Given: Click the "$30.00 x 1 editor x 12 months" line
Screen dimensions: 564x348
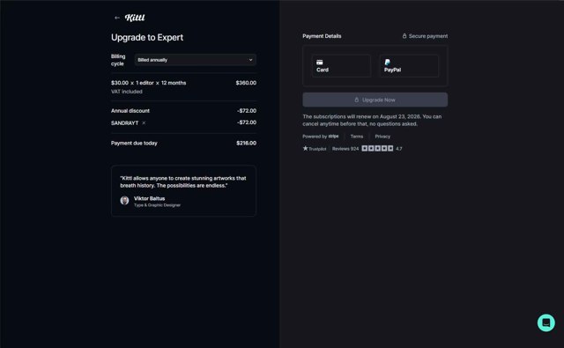Looking at the screenshot, I should 149,83.
